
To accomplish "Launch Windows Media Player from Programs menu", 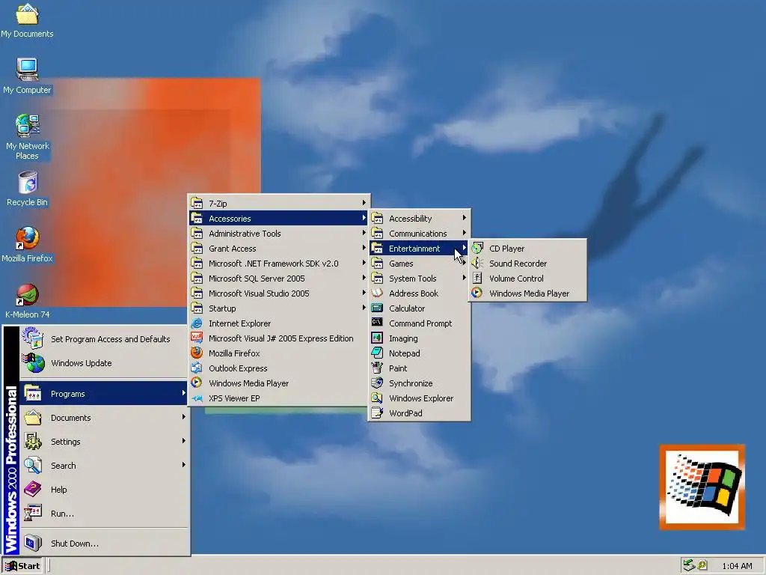I will tap(279, 383).
